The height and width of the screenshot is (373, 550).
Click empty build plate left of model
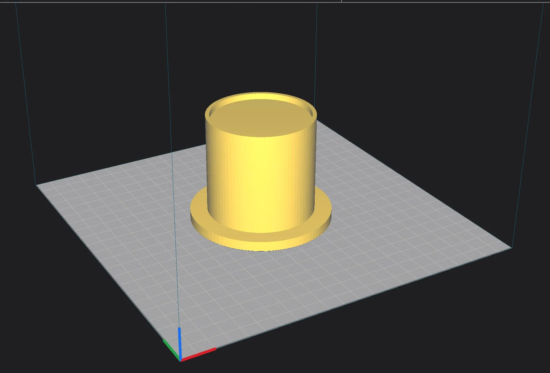click(119, 216)
